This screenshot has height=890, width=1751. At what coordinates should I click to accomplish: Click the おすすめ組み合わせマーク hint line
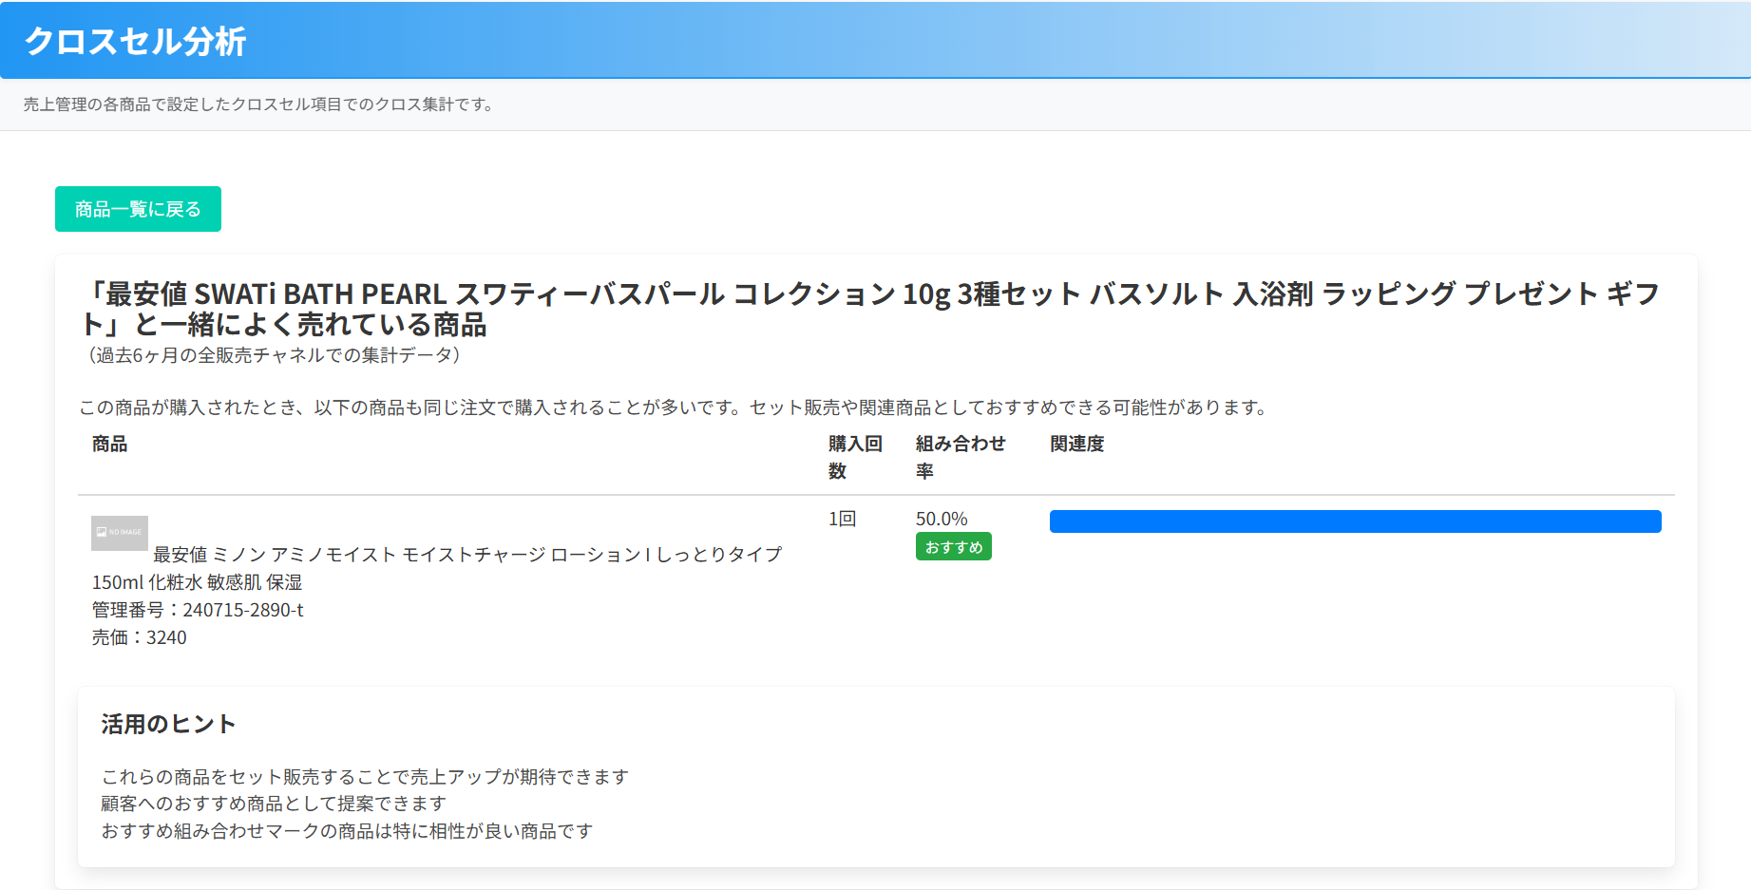pos(347,831)
